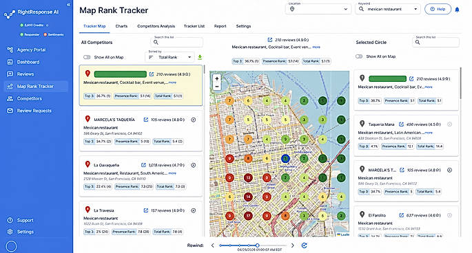Switch to the Charts tab
472x253 pixels.
click(121, 26)
